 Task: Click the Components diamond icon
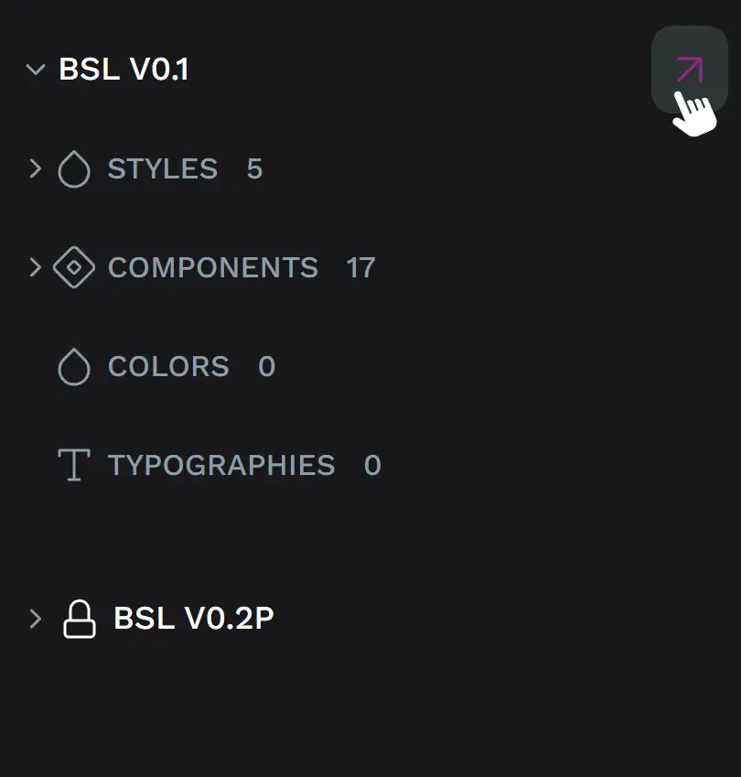coord(74,267)
